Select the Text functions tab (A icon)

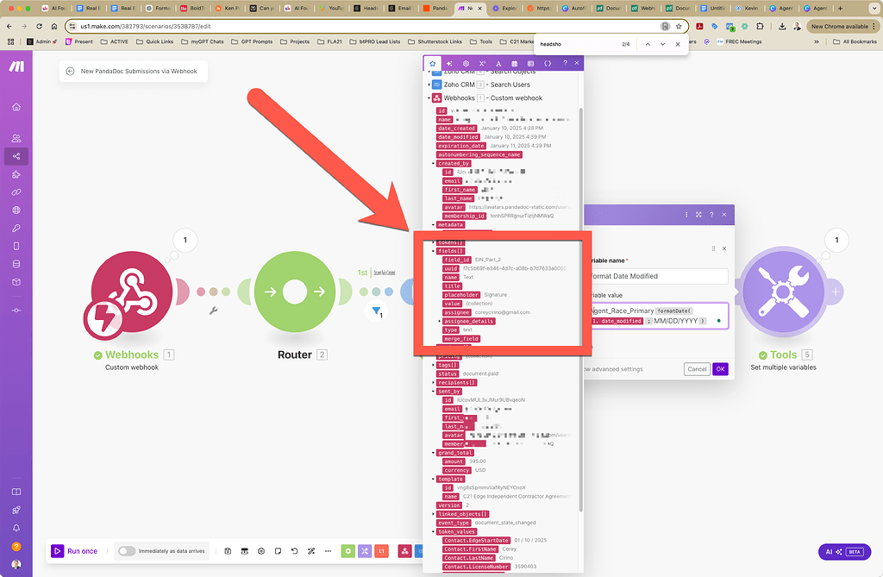[498, 62]
